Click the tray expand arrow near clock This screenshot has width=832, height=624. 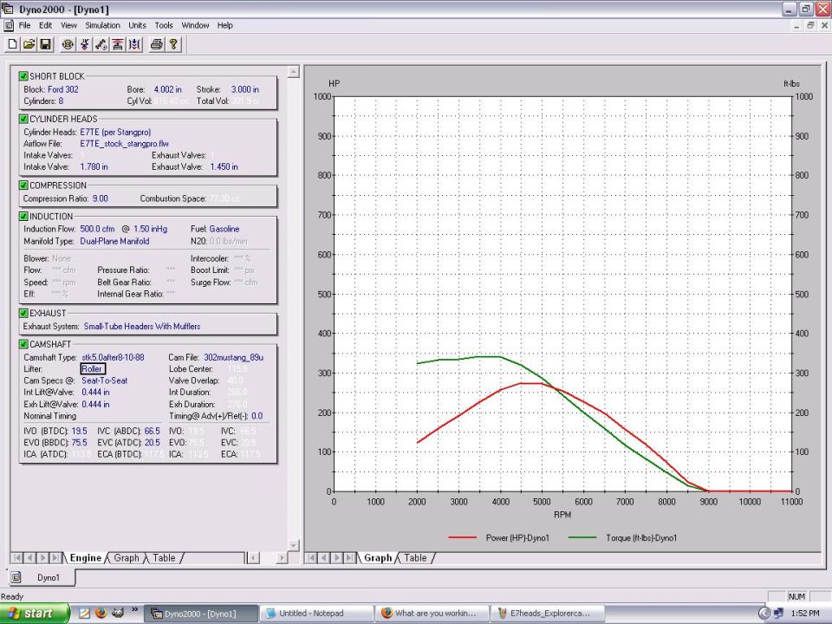(x=764, y=613)
